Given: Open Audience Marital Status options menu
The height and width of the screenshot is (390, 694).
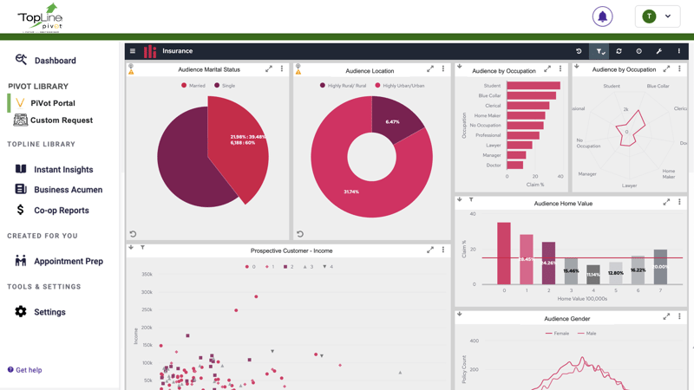Looking at the screenshot, I should point(282,69).
